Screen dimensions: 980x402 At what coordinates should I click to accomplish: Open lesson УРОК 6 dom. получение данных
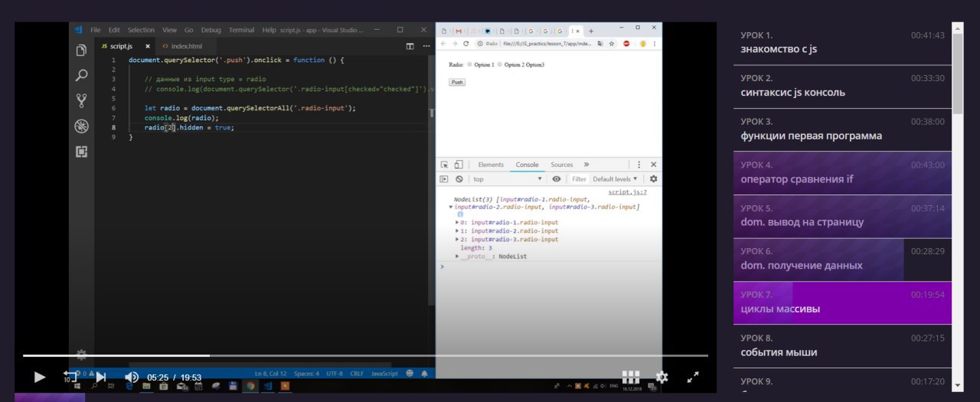tap(842, 259)
